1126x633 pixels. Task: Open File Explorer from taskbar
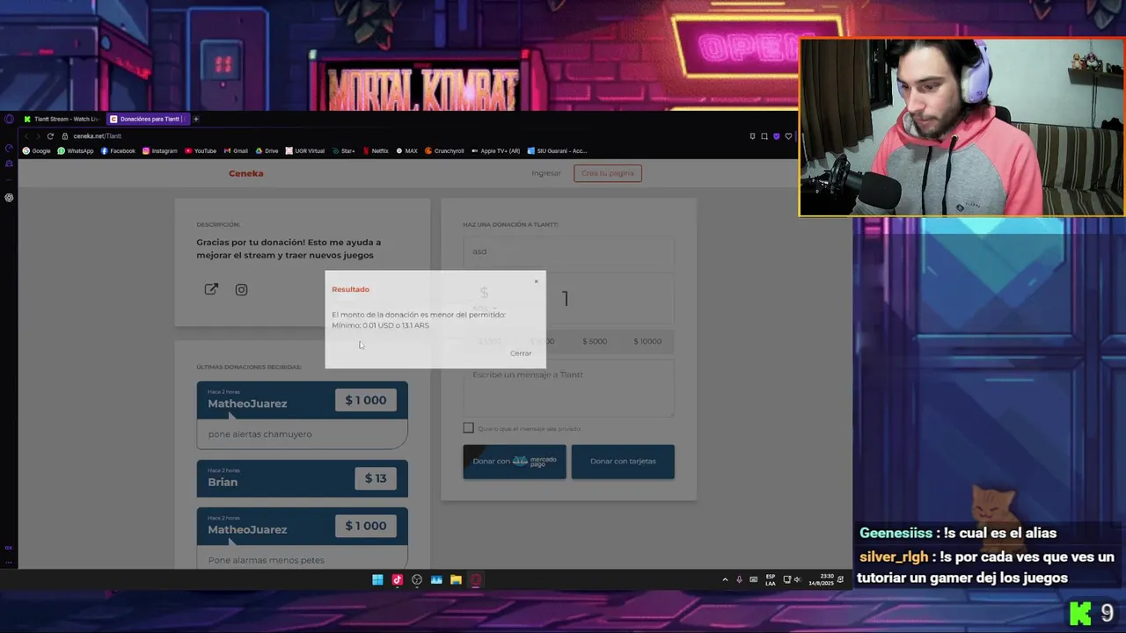coord(456,579)
